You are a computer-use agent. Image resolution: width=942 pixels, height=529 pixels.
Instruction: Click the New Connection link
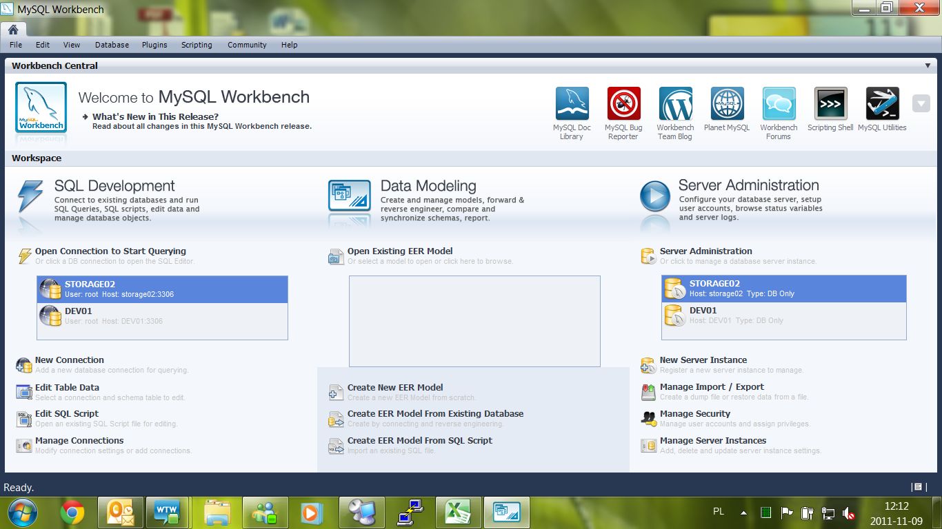(70, 360)
